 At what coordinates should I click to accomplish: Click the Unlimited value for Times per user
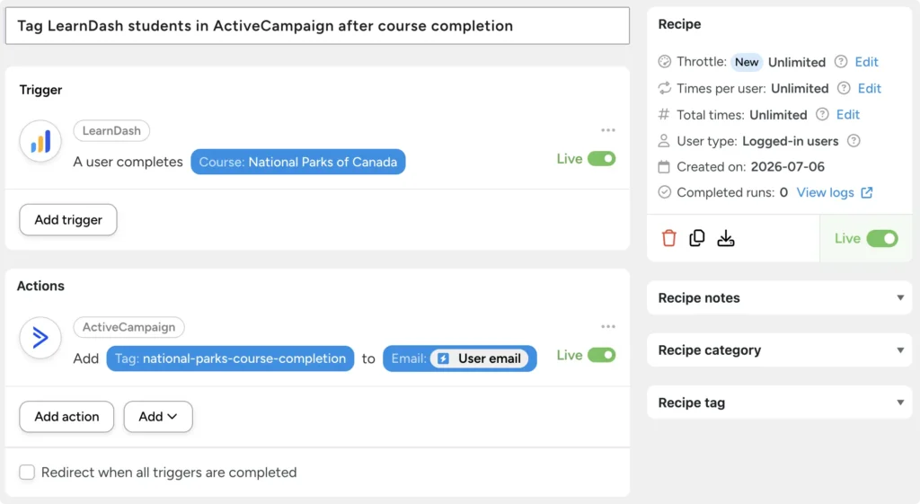(800, 88)
